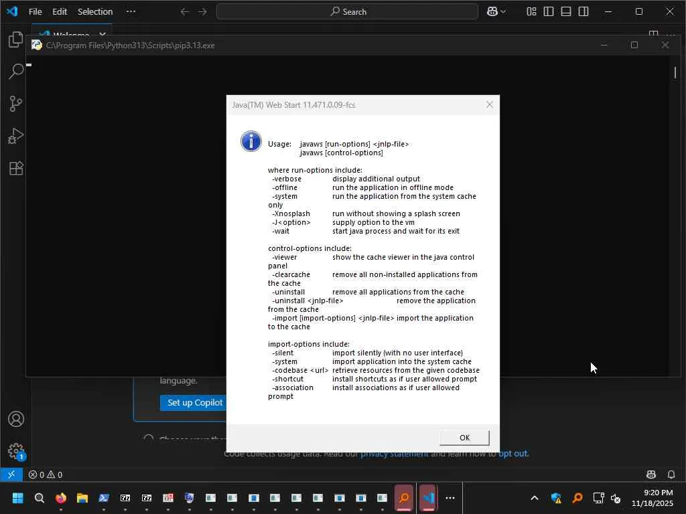Open the network status tray icon

point(598,498)
